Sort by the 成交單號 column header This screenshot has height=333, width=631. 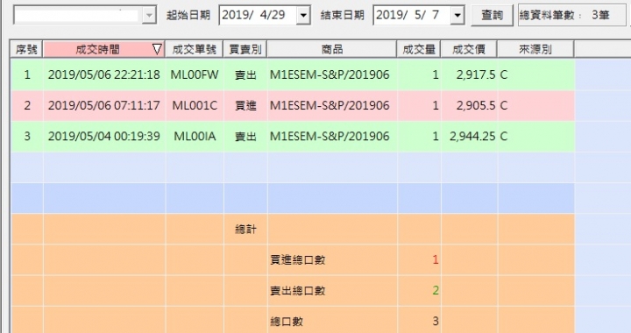coord(194,49)
